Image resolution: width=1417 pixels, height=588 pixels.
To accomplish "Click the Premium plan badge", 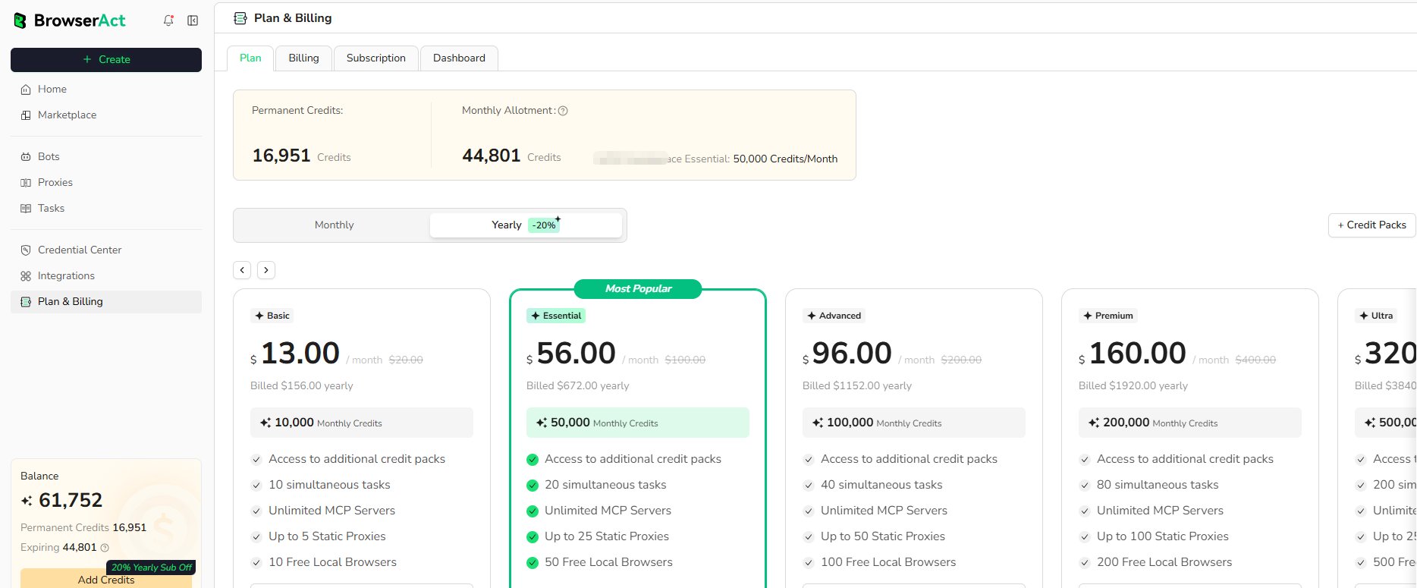I will point(1108,316).
